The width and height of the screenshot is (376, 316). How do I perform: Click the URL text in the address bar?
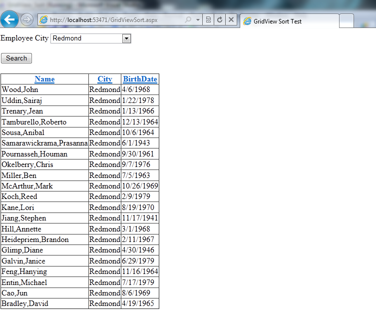110,20
